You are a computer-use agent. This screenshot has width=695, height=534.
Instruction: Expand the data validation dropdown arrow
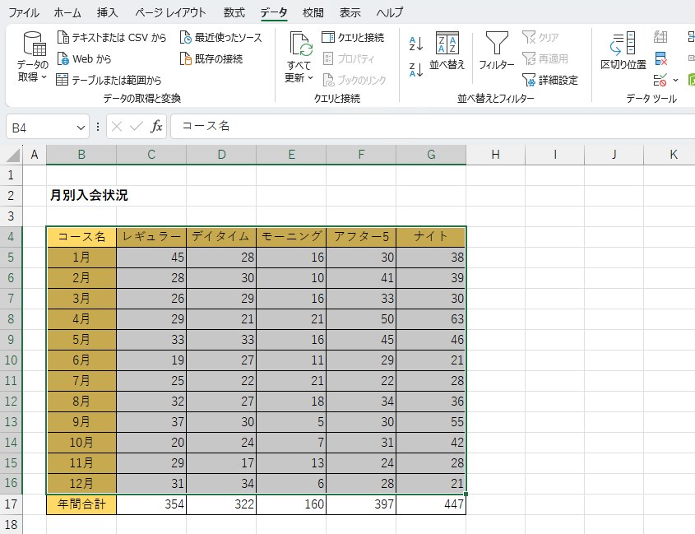click(x=676, y=81)
